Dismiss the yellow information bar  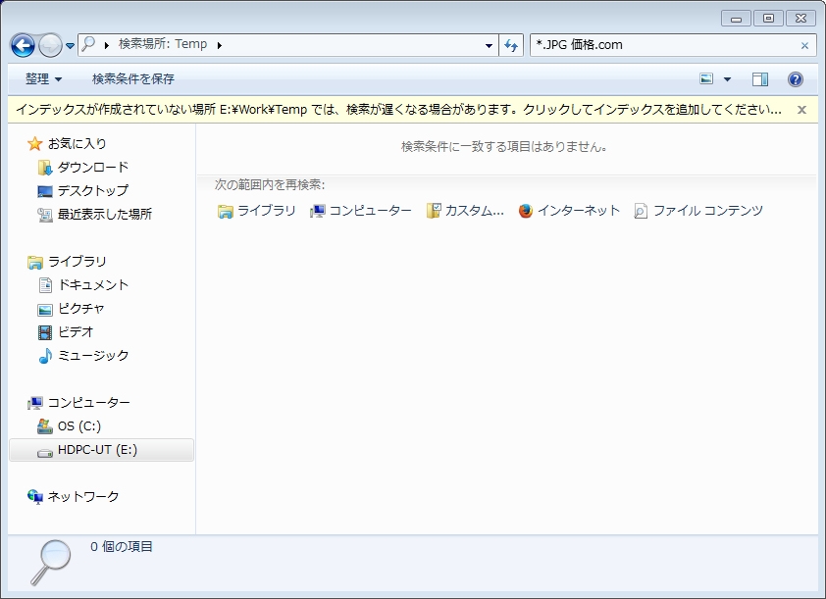[x=801, y=110]
